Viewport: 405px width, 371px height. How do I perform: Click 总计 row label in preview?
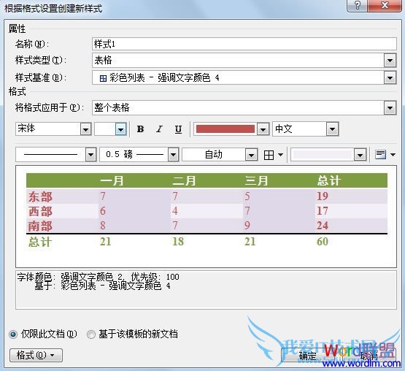(x=40, y=242)
